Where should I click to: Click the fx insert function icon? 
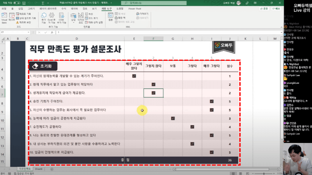[x=52, y=32]
